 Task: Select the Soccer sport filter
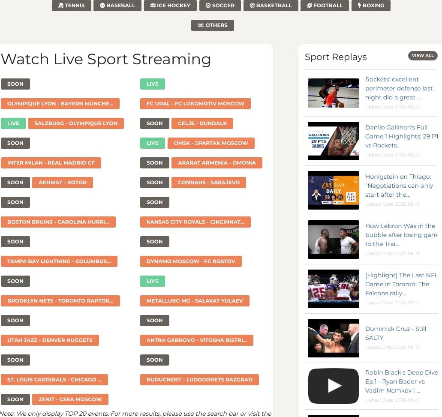(x=220, y=6)
